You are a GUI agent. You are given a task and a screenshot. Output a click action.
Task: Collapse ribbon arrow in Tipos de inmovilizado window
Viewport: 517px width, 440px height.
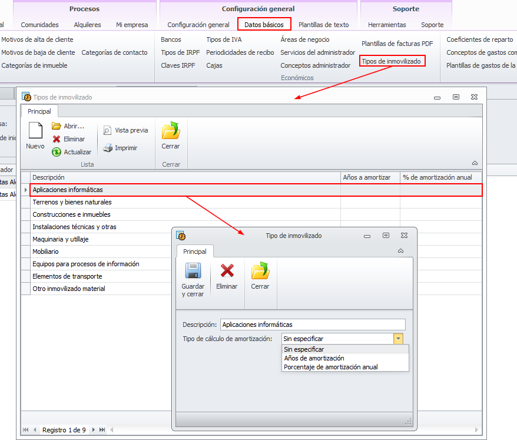[475, 163]
